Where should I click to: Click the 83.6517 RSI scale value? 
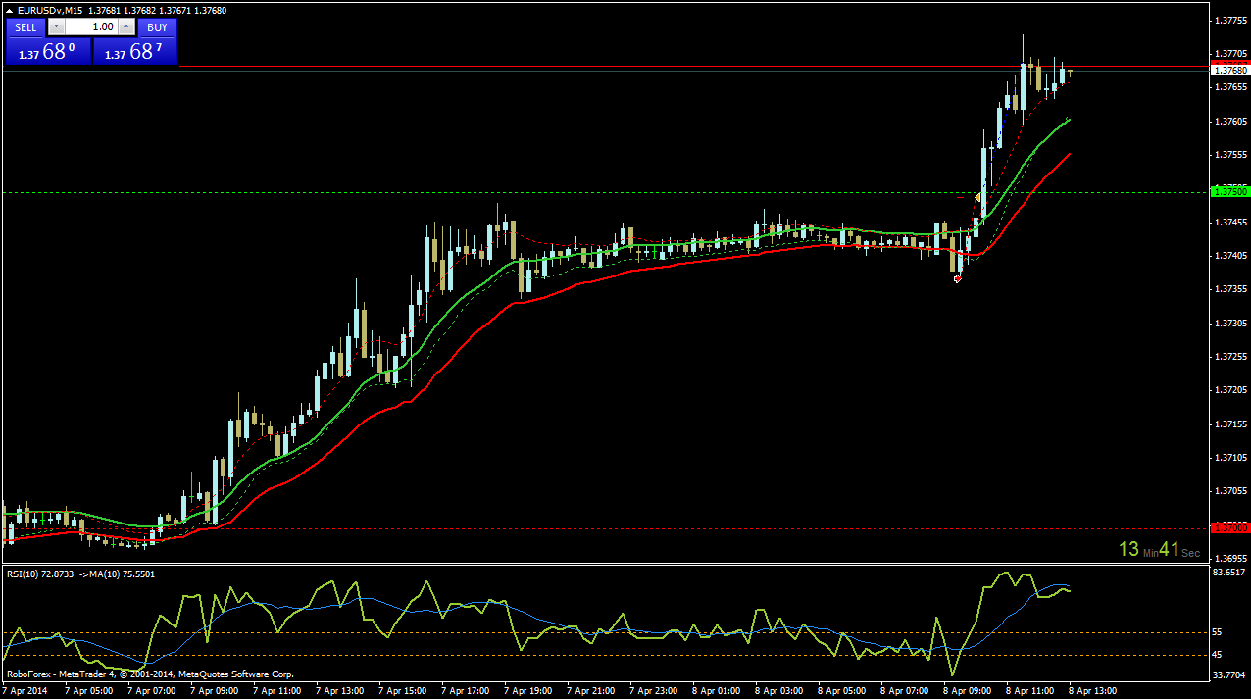pyautogui.click(x=1229, y=573)
